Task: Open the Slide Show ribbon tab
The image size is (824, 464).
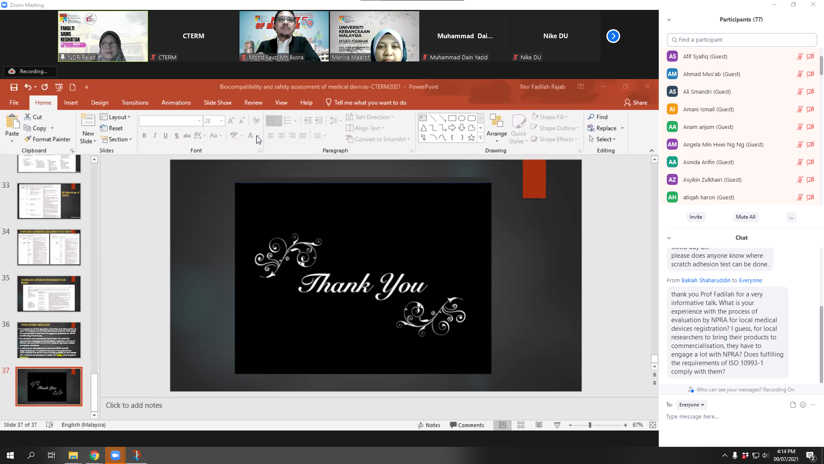Action: 217,103
